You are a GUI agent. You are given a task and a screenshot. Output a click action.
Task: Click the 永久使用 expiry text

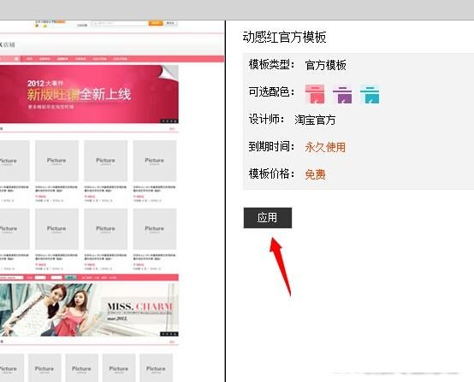click(x=325, y=147)
